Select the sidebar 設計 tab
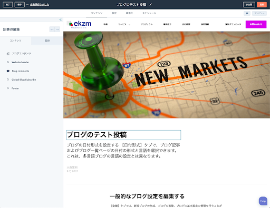Viewport: 270px width, 208px height. (x=47, y=41)
